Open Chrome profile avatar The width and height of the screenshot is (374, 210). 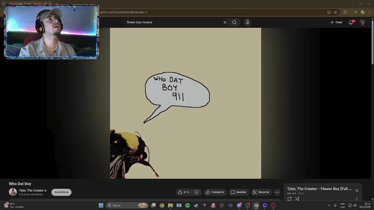[363, 12]
